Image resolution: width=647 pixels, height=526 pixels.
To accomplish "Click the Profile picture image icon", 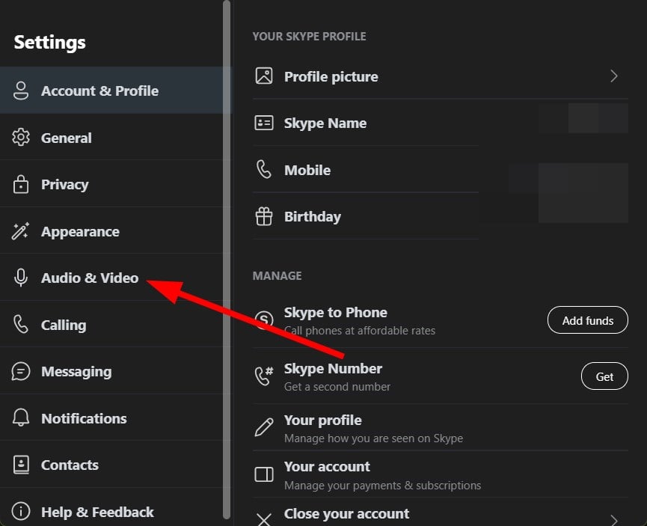I will click(x=264, y=76).
